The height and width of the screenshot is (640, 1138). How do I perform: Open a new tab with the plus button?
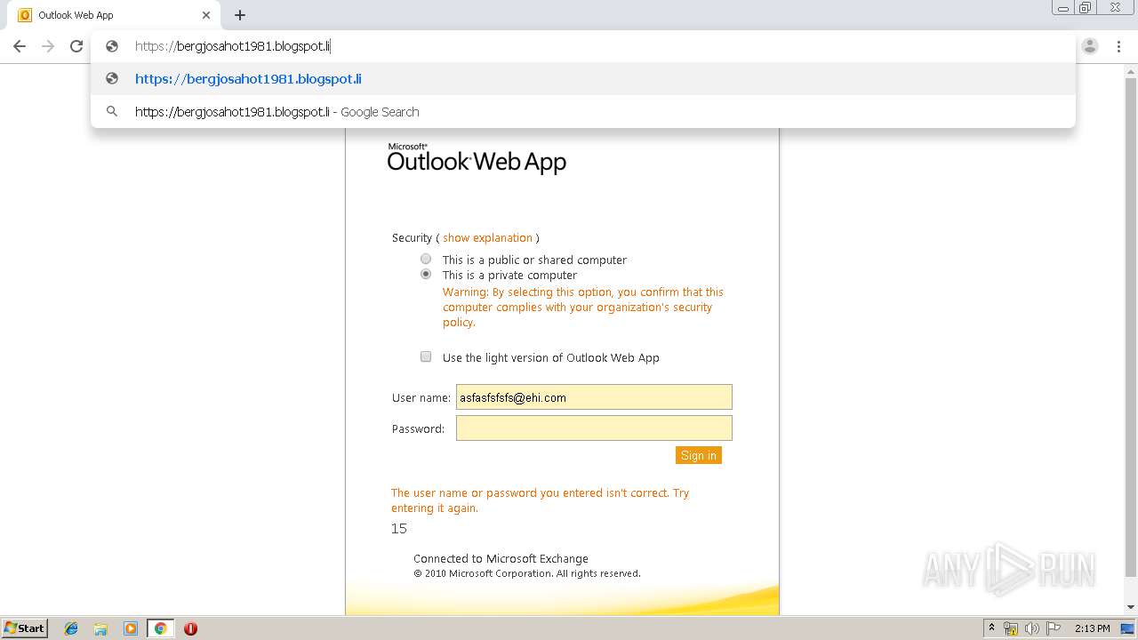pyautogui.click(x=240, y=15)
